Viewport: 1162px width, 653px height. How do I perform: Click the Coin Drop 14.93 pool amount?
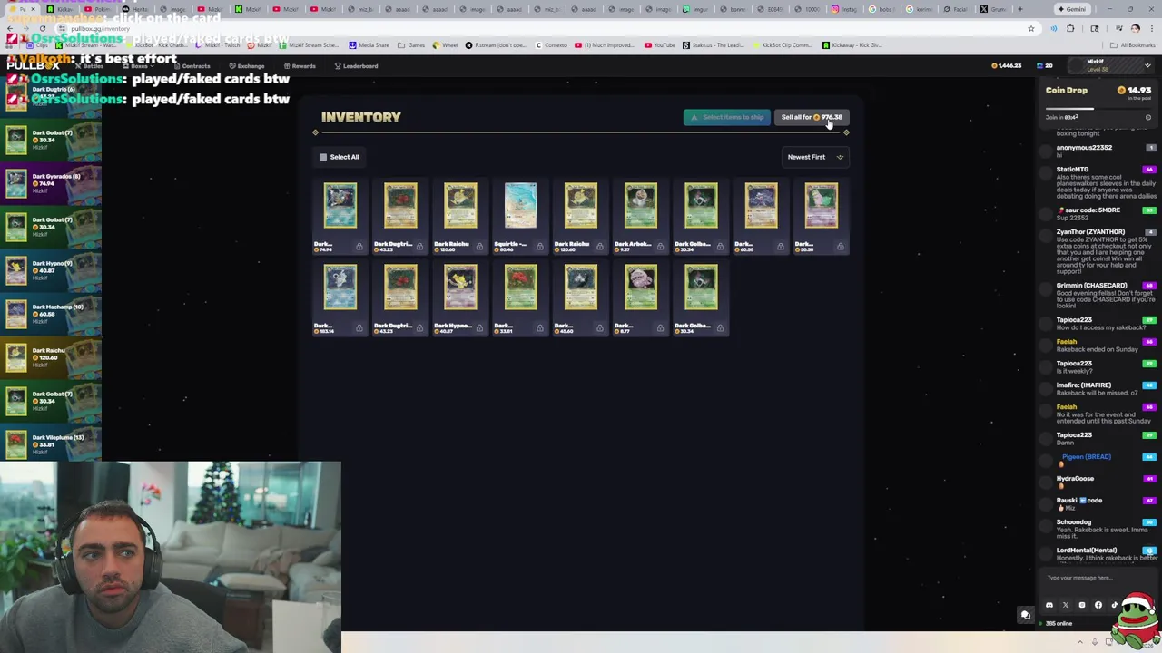pyautogui.click(x=1135, y=91)
